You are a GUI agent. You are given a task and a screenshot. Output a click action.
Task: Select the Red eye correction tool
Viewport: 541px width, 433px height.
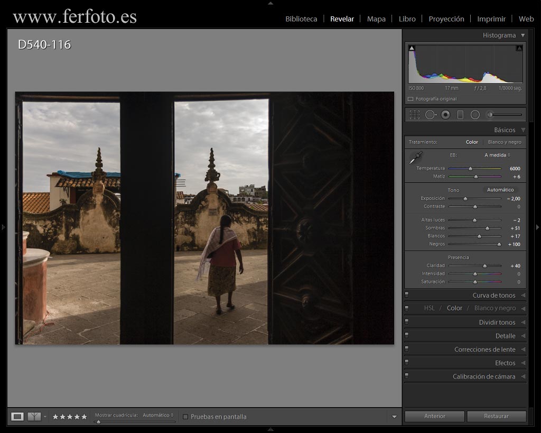pyautogui.click(x=445, y=115)
